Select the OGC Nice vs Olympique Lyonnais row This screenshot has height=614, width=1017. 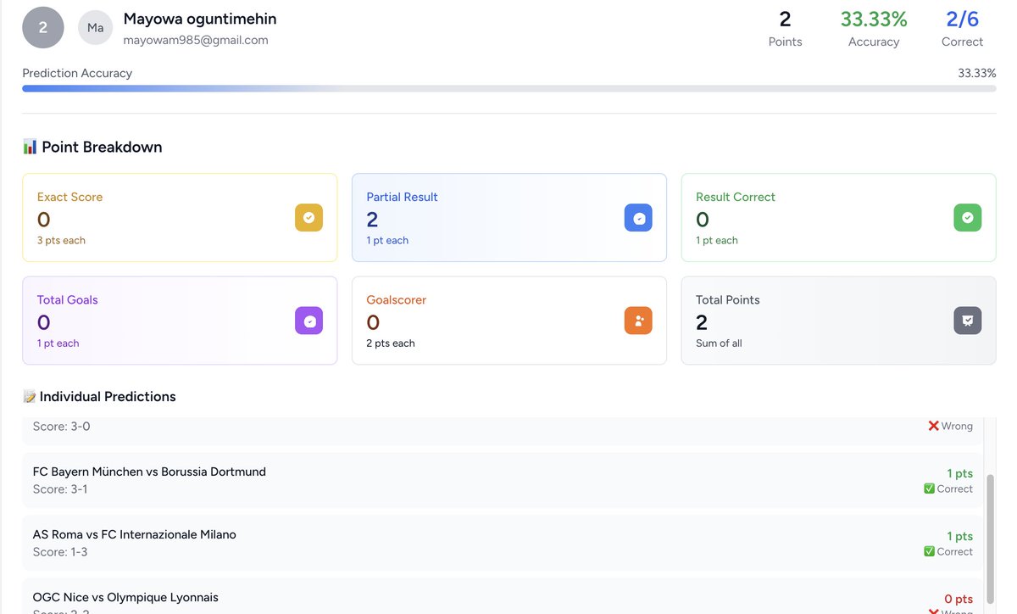[503, 596]
